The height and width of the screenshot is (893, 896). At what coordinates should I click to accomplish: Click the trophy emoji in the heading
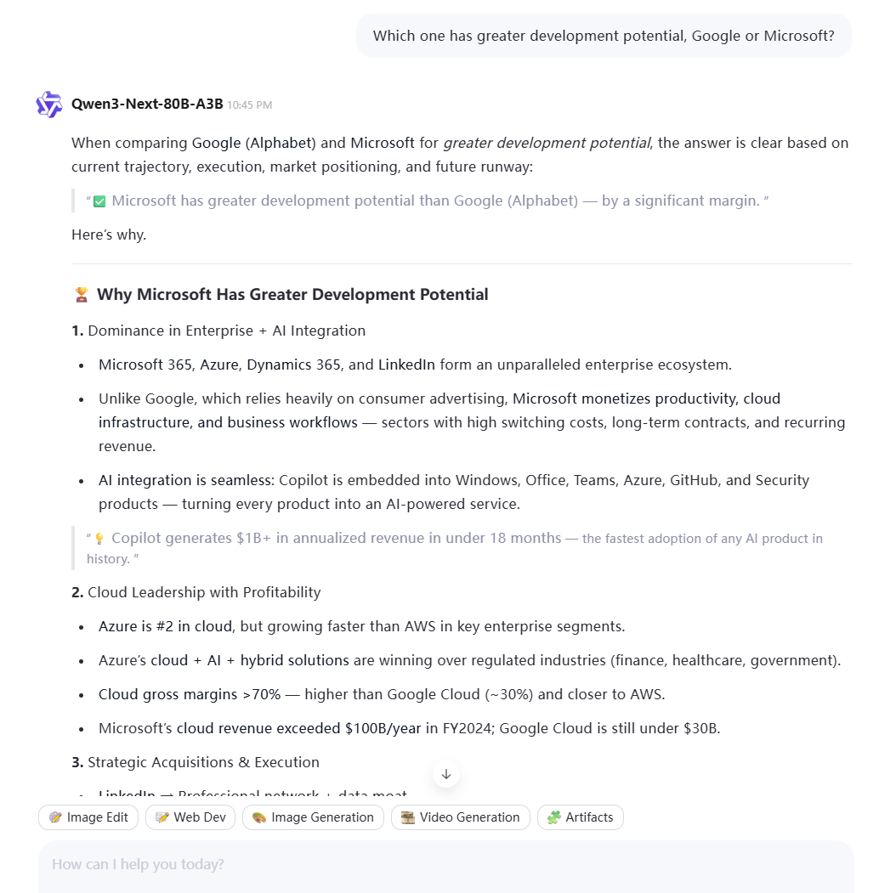pyautogui.click(x=82, y=295)
